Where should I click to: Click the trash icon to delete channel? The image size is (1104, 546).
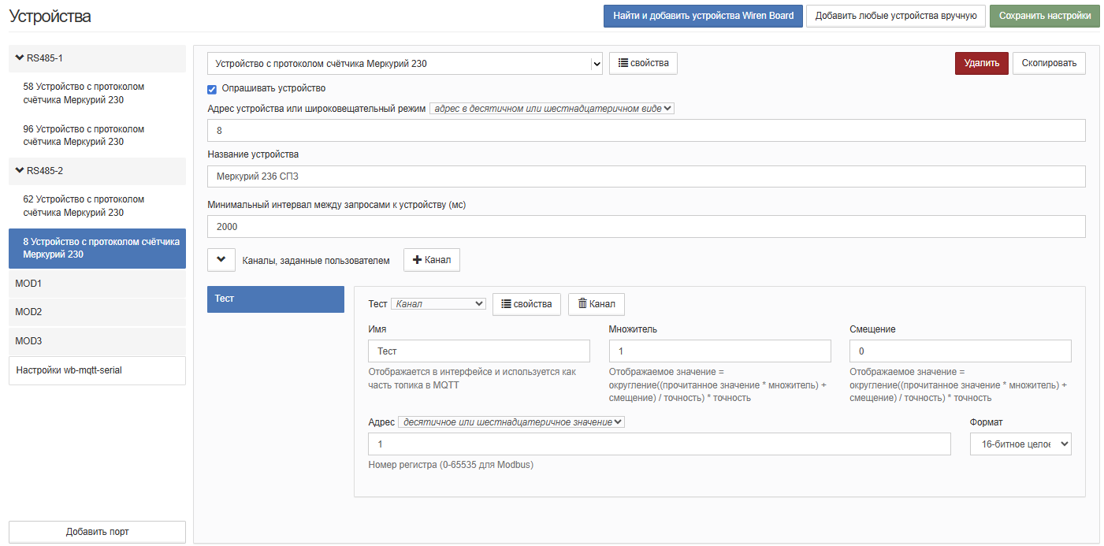pyautogui.click(x=582, y=304)
